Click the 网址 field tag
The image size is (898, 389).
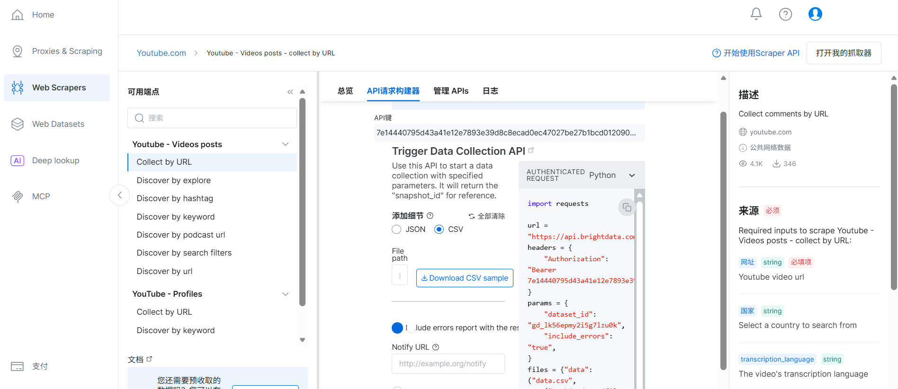[747, 262]
